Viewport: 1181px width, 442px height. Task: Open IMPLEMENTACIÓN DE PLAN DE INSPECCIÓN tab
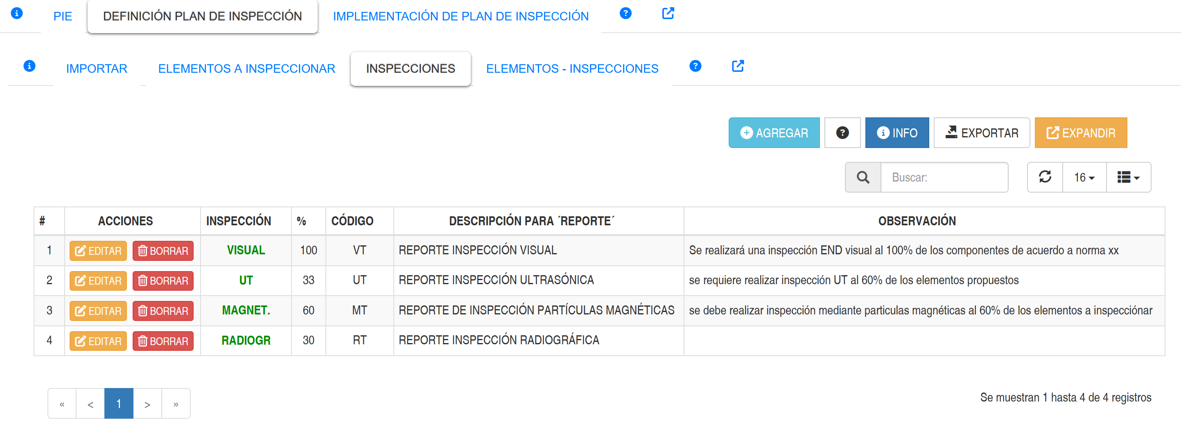tap(460, 16)
